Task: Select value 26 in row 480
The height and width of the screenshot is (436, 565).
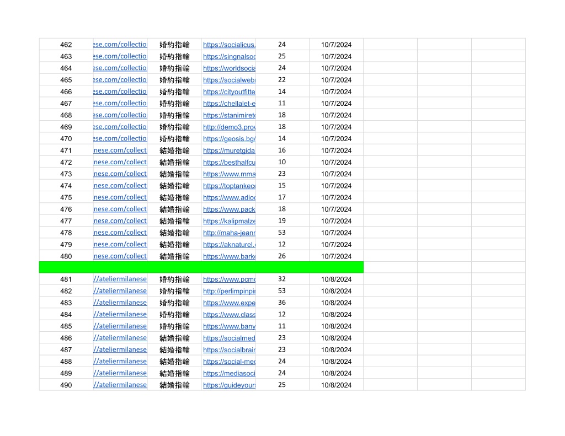Action: tap(282, 256)
